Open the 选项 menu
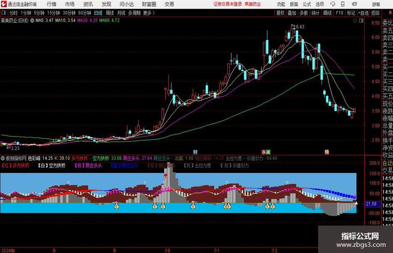 tap(319, 4)
